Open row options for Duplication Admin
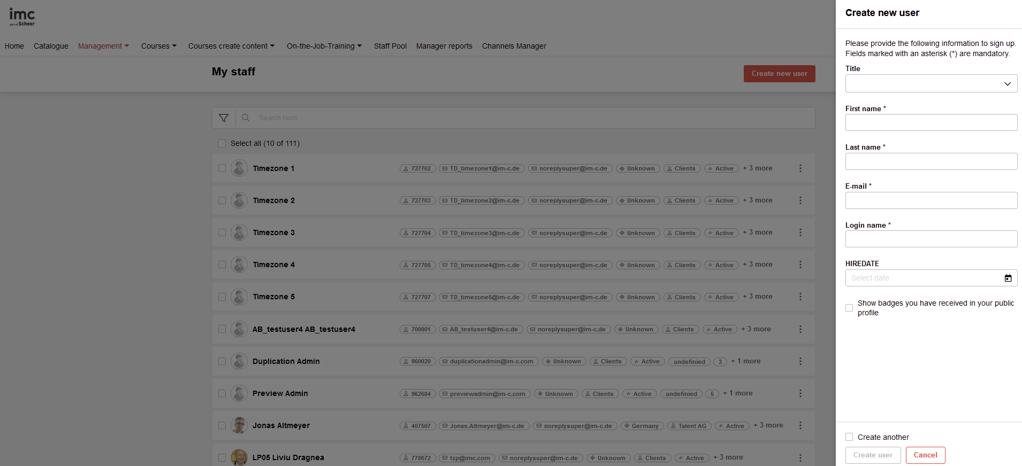Image resolution: width=1022 pixels, height=466 pixels. (x=800, y=361)
